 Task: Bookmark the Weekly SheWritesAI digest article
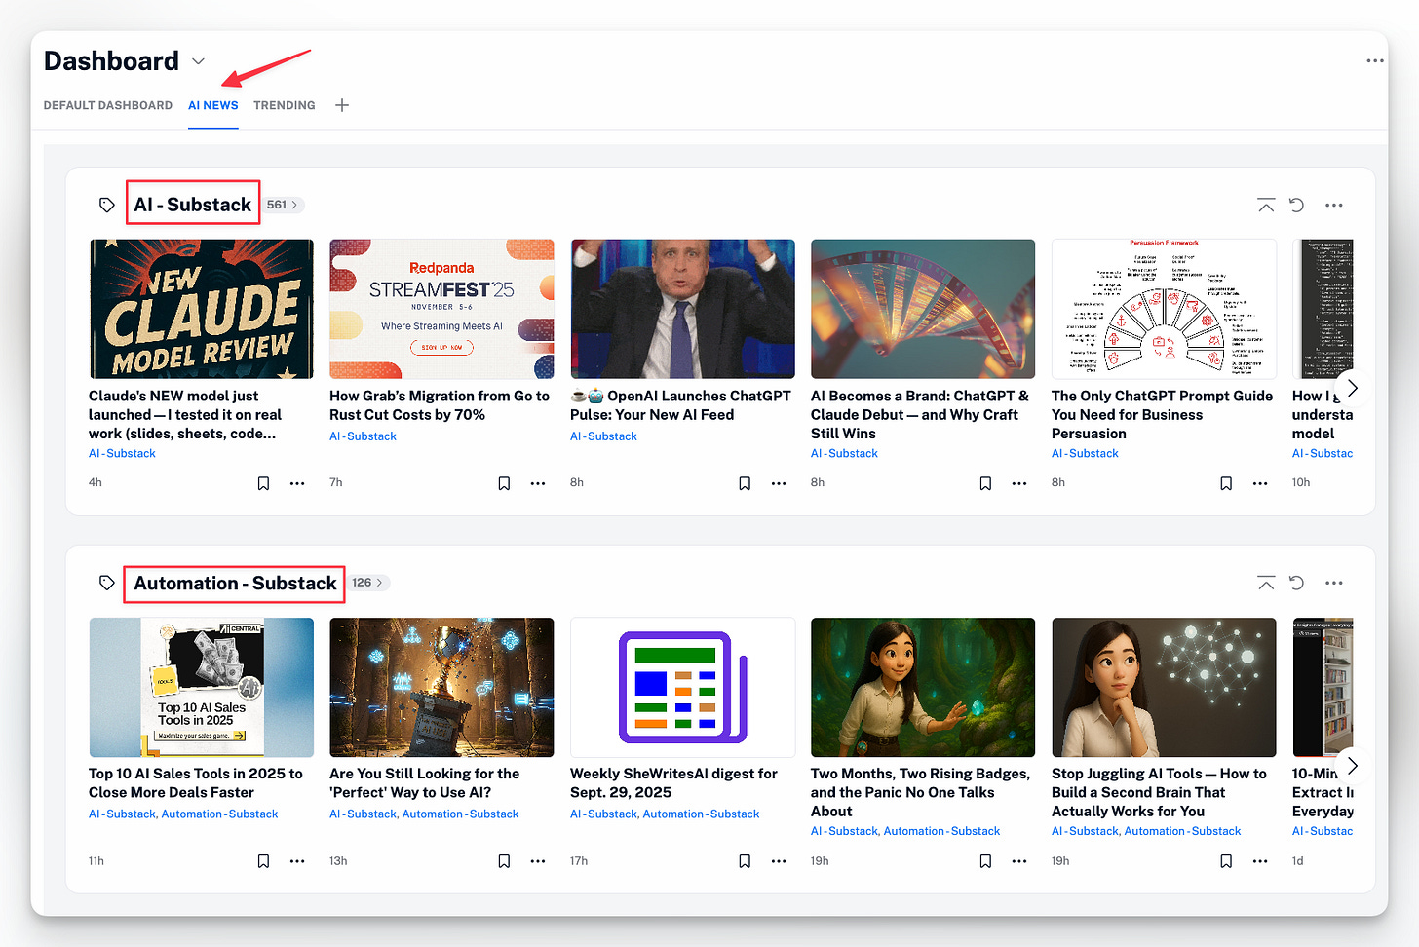[745, 861]
